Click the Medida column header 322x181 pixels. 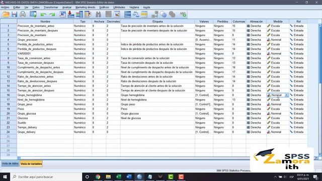coord(278,21)
